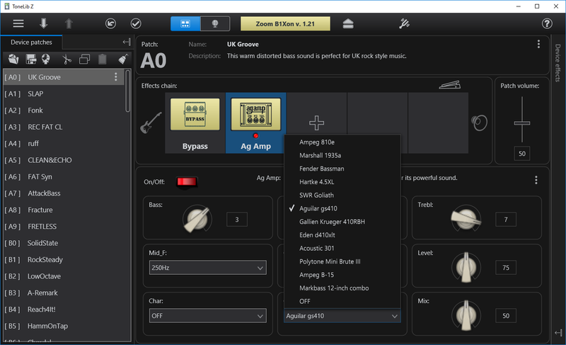
Task: Click the save patch disk icon
Action: [30, 59]
